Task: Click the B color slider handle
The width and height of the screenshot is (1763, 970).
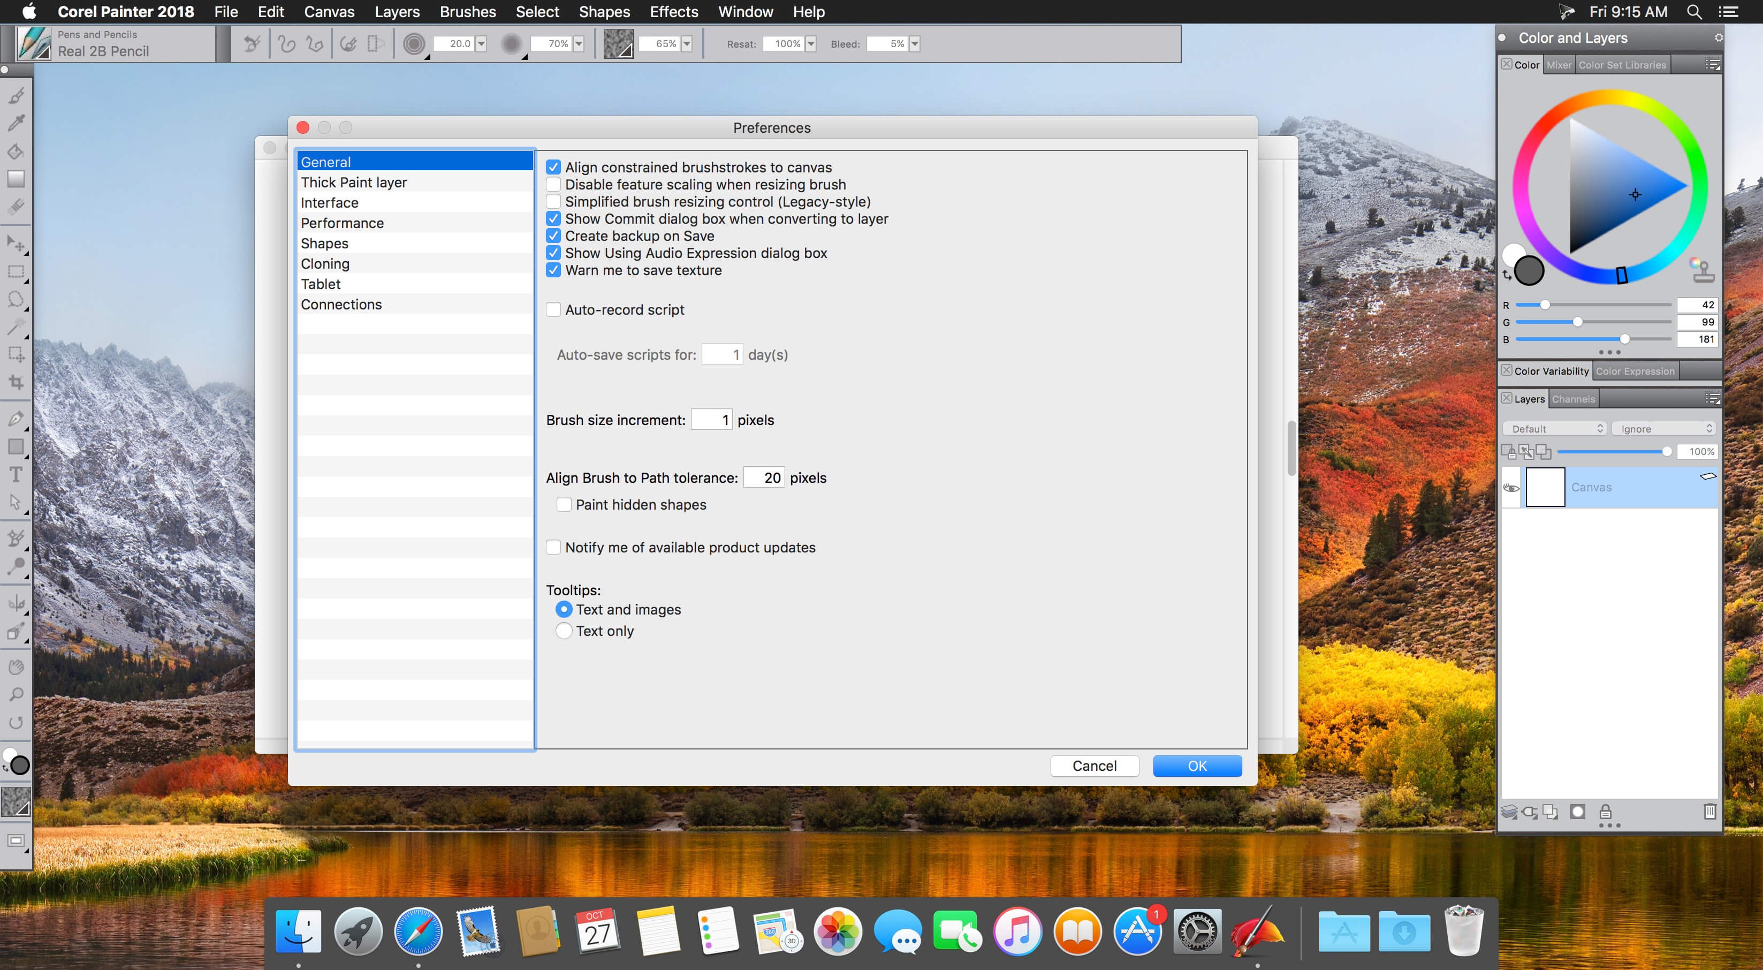Action: coord(1625,339)
